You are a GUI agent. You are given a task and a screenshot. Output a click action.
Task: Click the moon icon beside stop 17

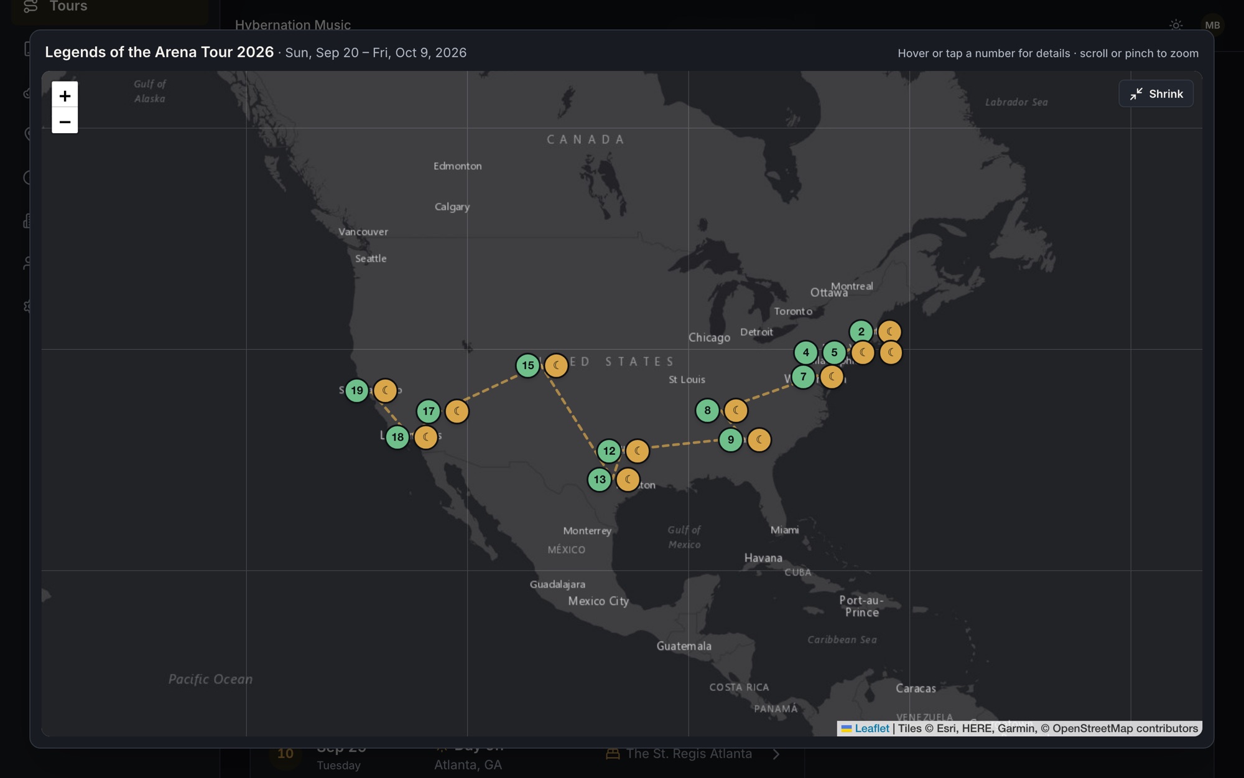point(457,411)
